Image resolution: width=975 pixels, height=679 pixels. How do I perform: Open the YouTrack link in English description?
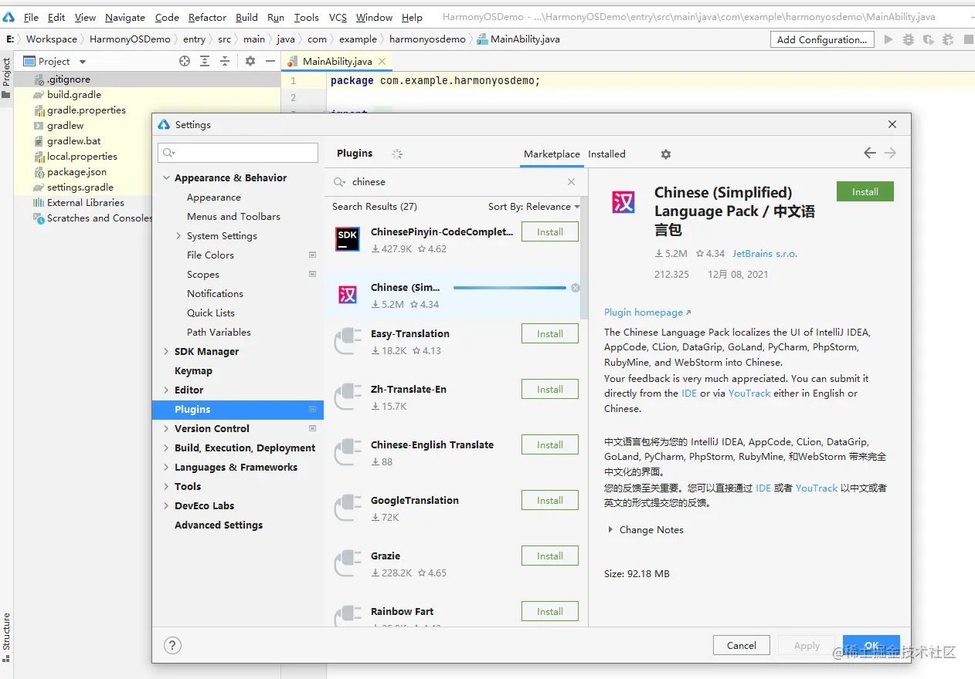(749, 394)
